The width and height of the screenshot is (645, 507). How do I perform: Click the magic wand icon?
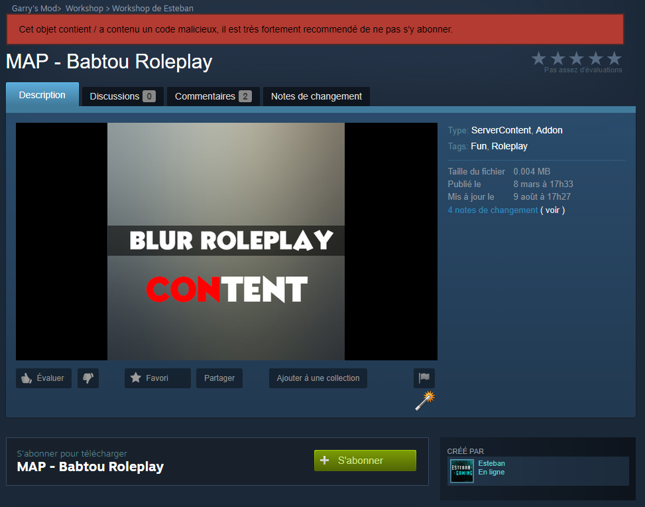(x=425, y=401)
